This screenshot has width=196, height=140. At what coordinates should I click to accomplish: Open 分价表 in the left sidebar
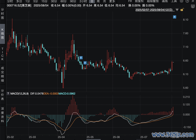(2, 95)
